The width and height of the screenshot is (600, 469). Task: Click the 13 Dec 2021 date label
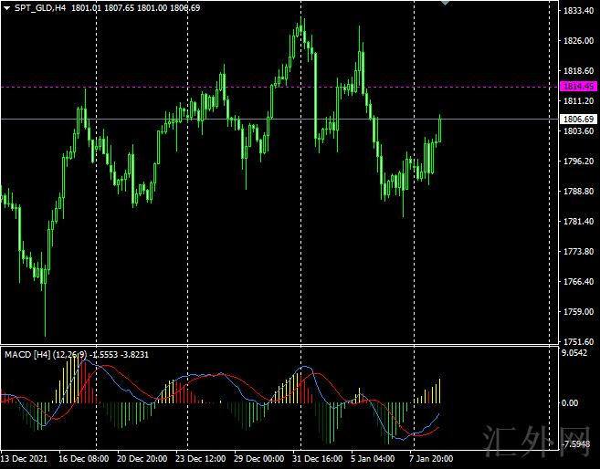[x=24, y=459]
